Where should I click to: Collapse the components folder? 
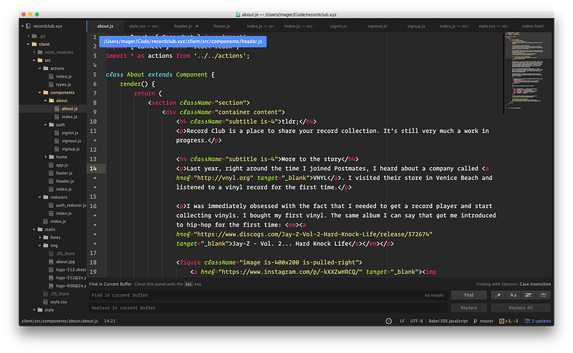[62, 92]
